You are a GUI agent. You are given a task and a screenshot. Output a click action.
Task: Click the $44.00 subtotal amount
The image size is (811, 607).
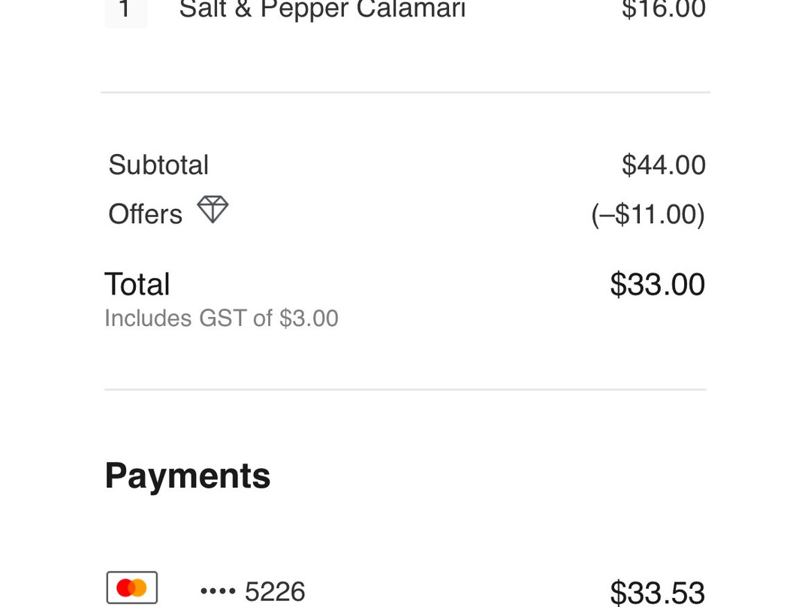663,165
